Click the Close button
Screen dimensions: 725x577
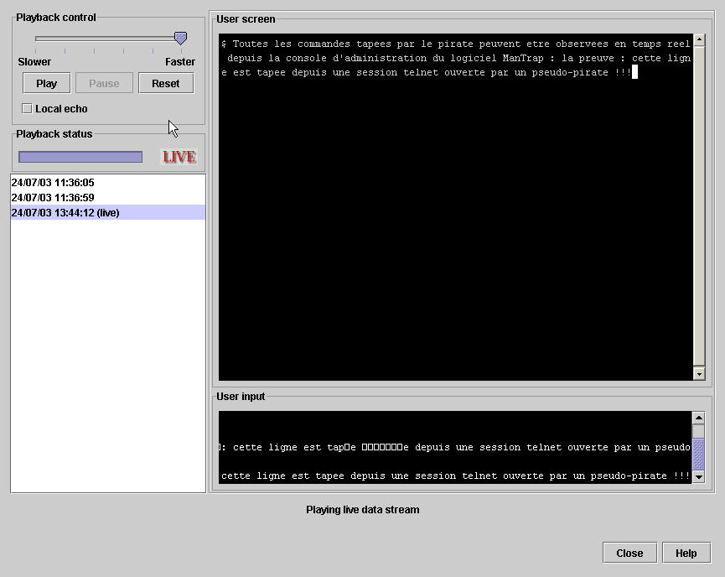[629, 553]
